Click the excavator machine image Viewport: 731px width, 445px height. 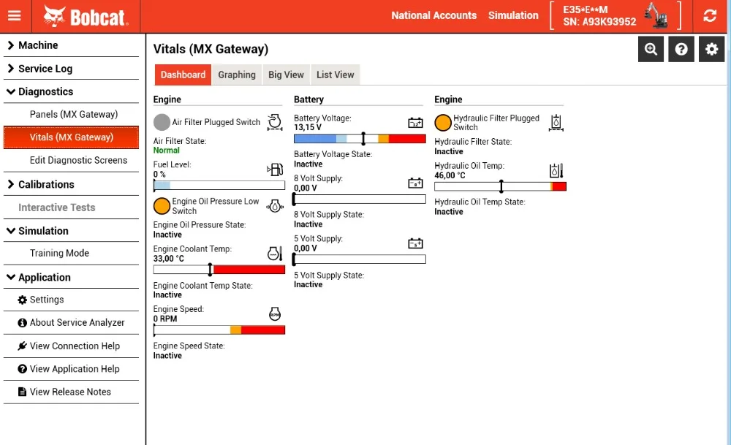click(656, 15)
